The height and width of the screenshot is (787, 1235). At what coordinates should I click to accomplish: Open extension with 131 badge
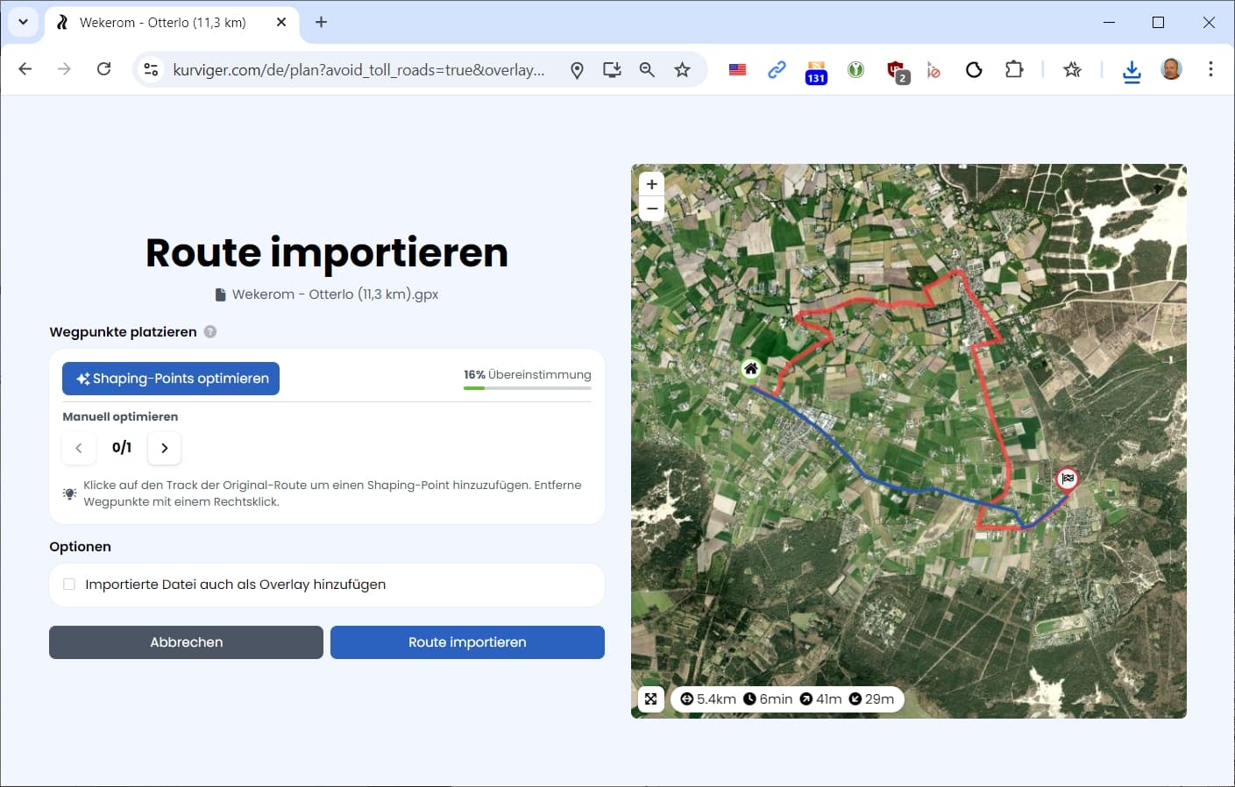coord(816,72)
